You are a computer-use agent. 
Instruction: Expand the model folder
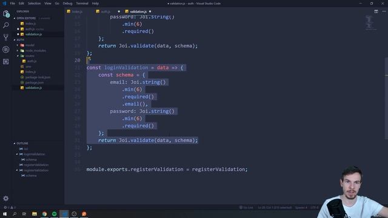[18, 45]
